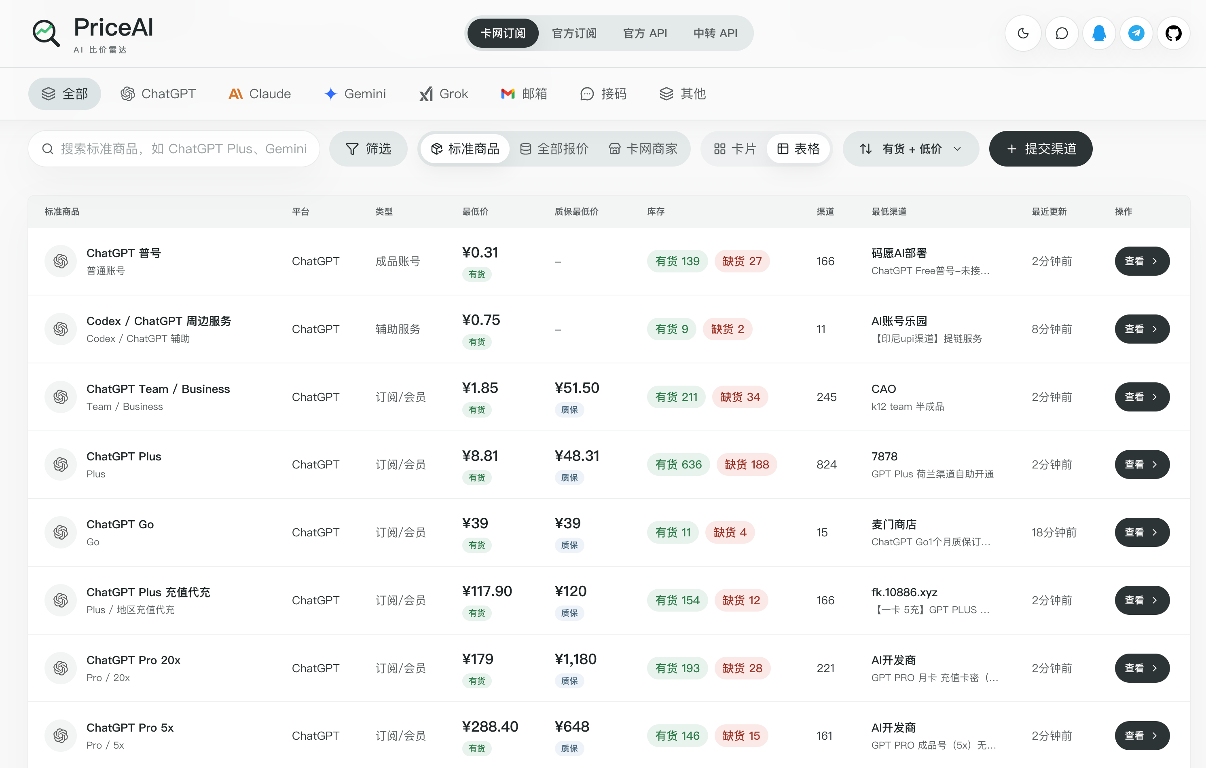Click 查看 for ChatGPT Pro 5x
The image size is (1206, 768).
[x=1142, y=735]
